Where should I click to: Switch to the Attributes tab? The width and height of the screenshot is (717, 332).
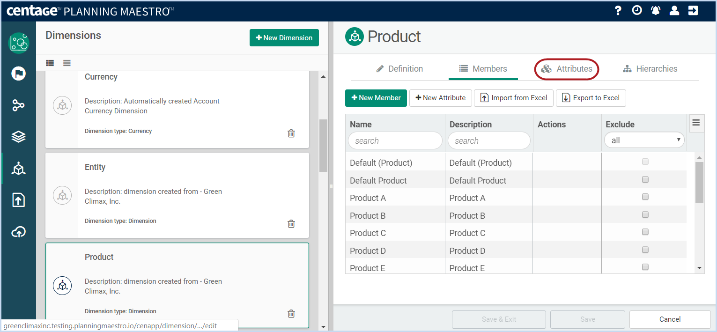[567, 69]
